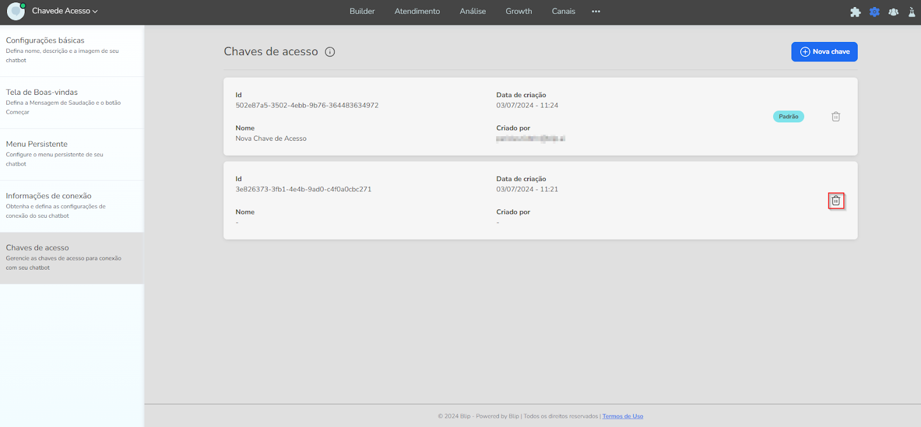This screenshot has height=427, width=921.
Task: Select Menu Persistente in the sidebar
Action: (x=37, y=144)
